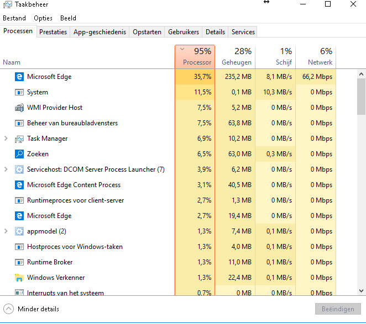The height and width of the screenshot is (324, 366).
Task: Click the sort arrow in Processor column
Action: [x=182, y=49]
